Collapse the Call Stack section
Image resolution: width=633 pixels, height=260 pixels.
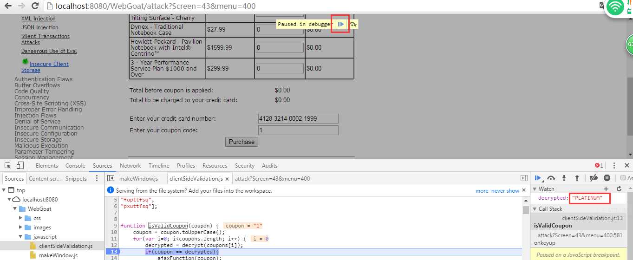pos(535,209)
